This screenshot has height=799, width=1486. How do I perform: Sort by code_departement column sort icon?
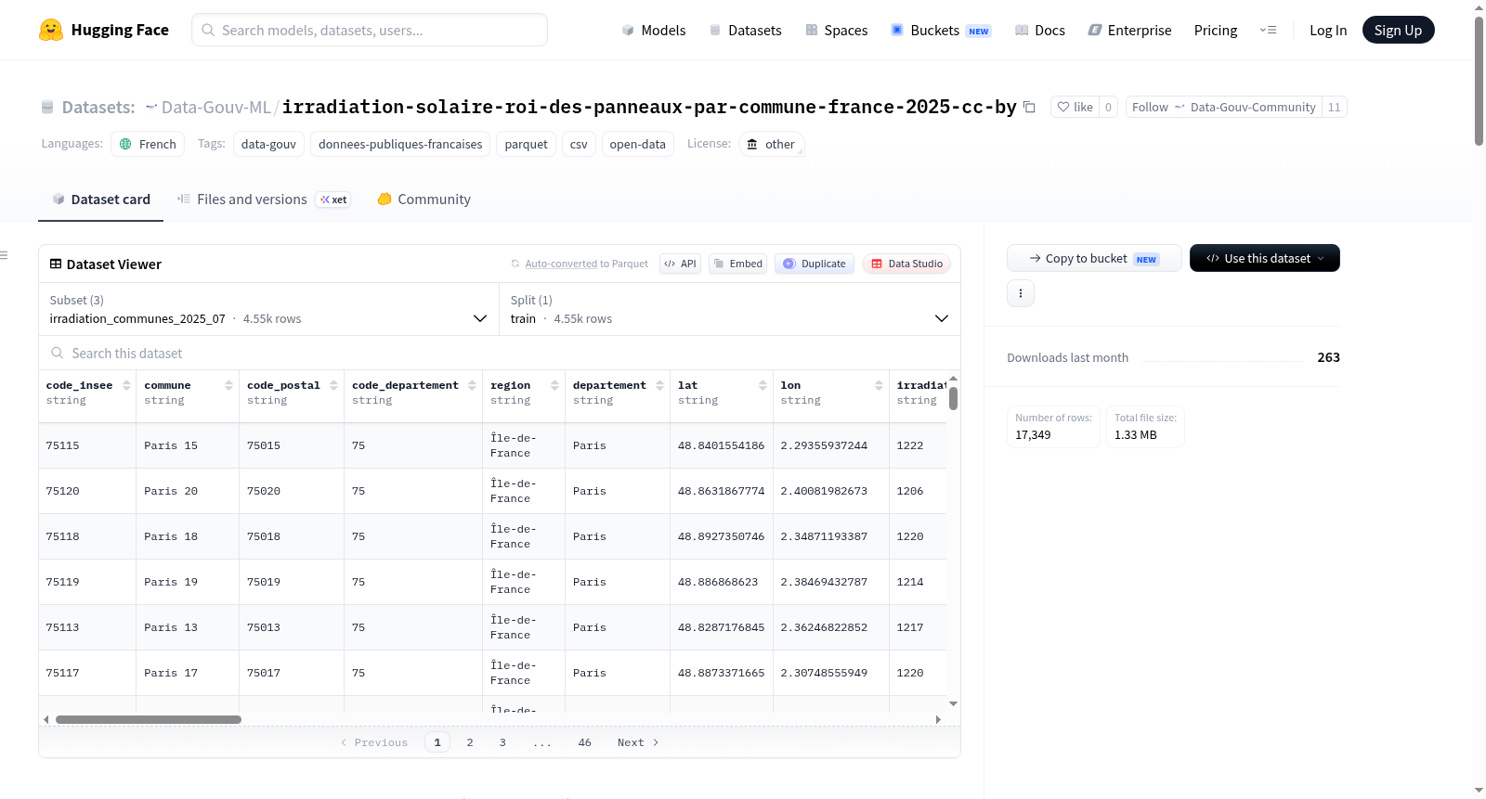472,385
